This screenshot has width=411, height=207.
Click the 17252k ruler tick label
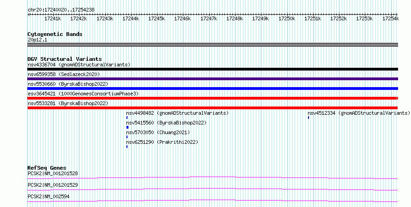coord(338,18)
